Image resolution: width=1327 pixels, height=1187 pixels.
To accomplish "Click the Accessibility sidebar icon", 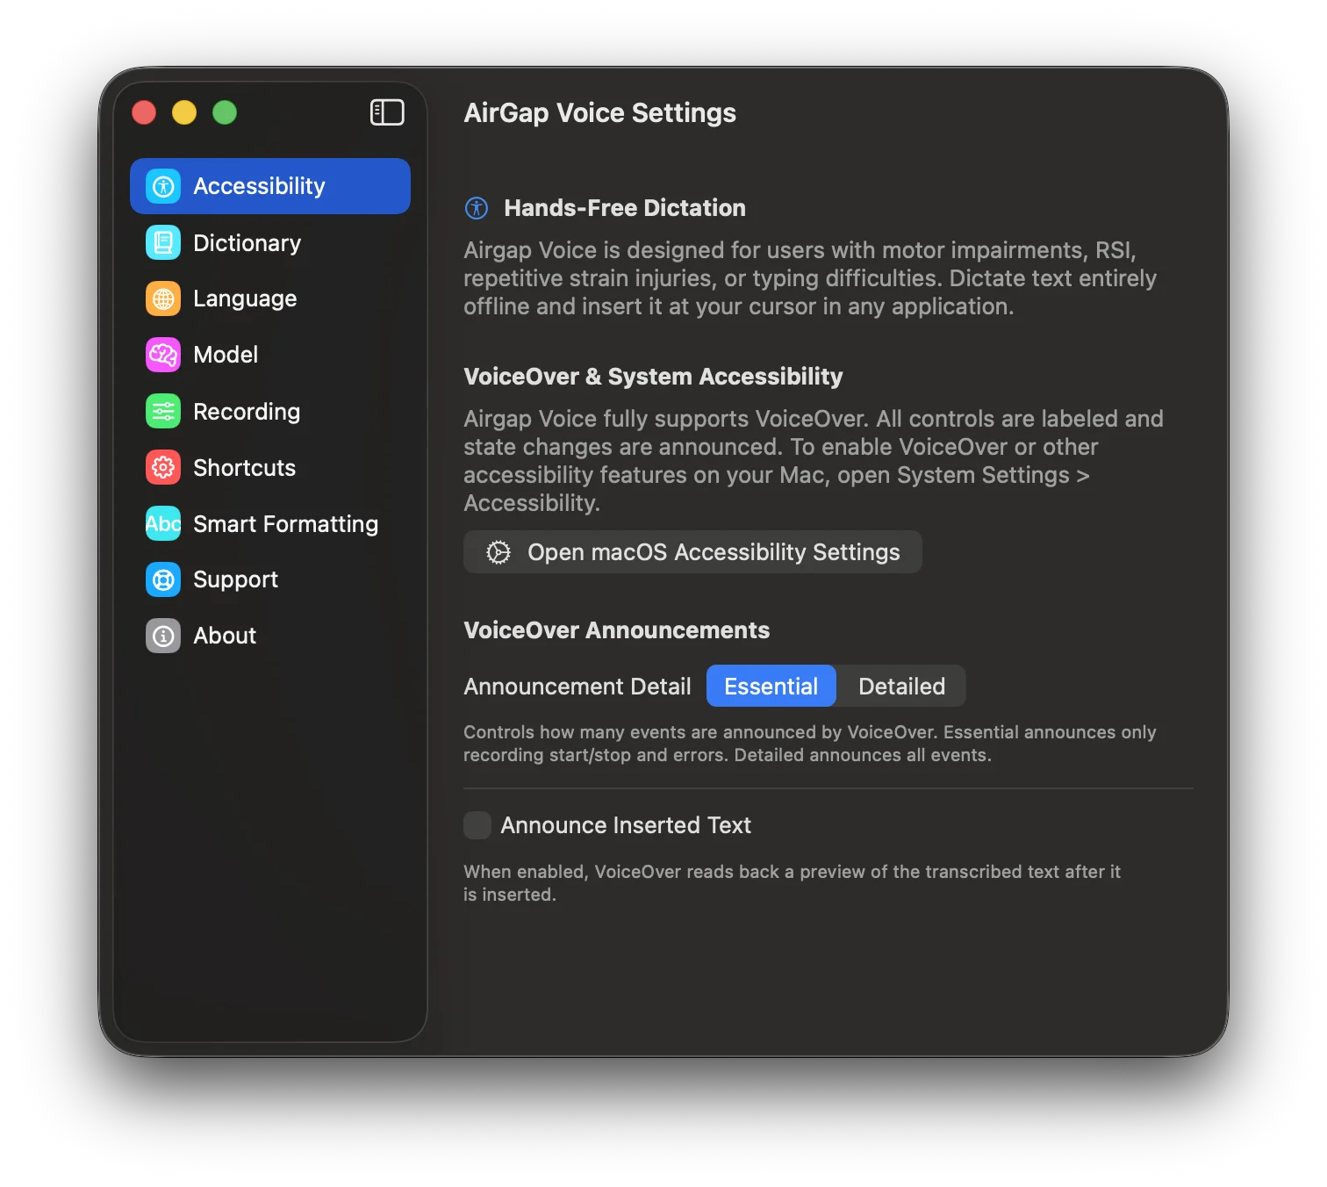I will point(163,186).
